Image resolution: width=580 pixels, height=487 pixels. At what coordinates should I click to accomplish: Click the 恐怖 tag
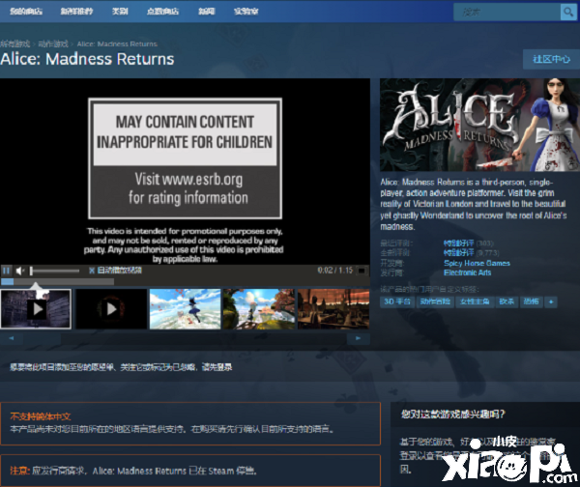tap(531, 301)
